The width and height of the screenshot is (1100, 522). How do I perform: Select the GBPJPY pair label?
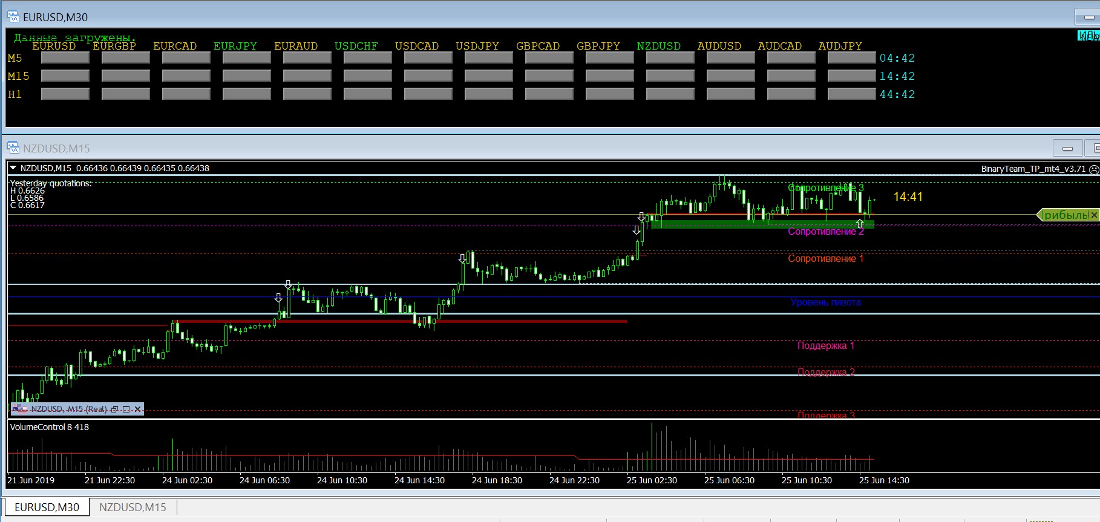[598, 46]
